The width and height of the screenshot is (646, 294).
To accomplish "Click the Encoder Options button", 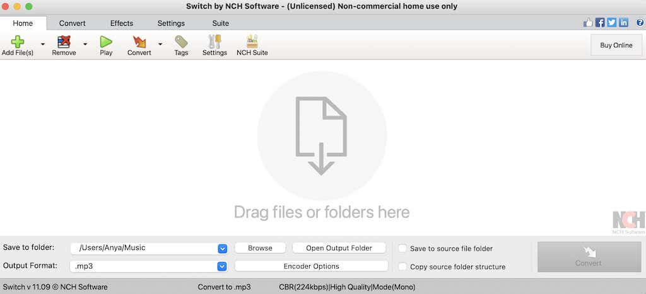I will [312, 266].
